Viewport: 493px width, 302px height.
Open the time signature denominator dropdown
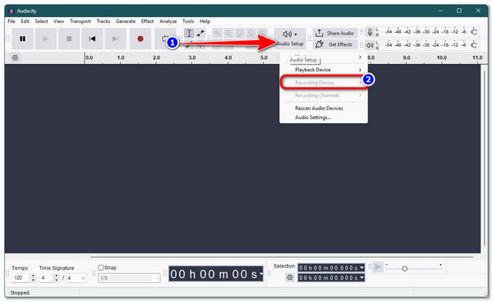(76, 278)
